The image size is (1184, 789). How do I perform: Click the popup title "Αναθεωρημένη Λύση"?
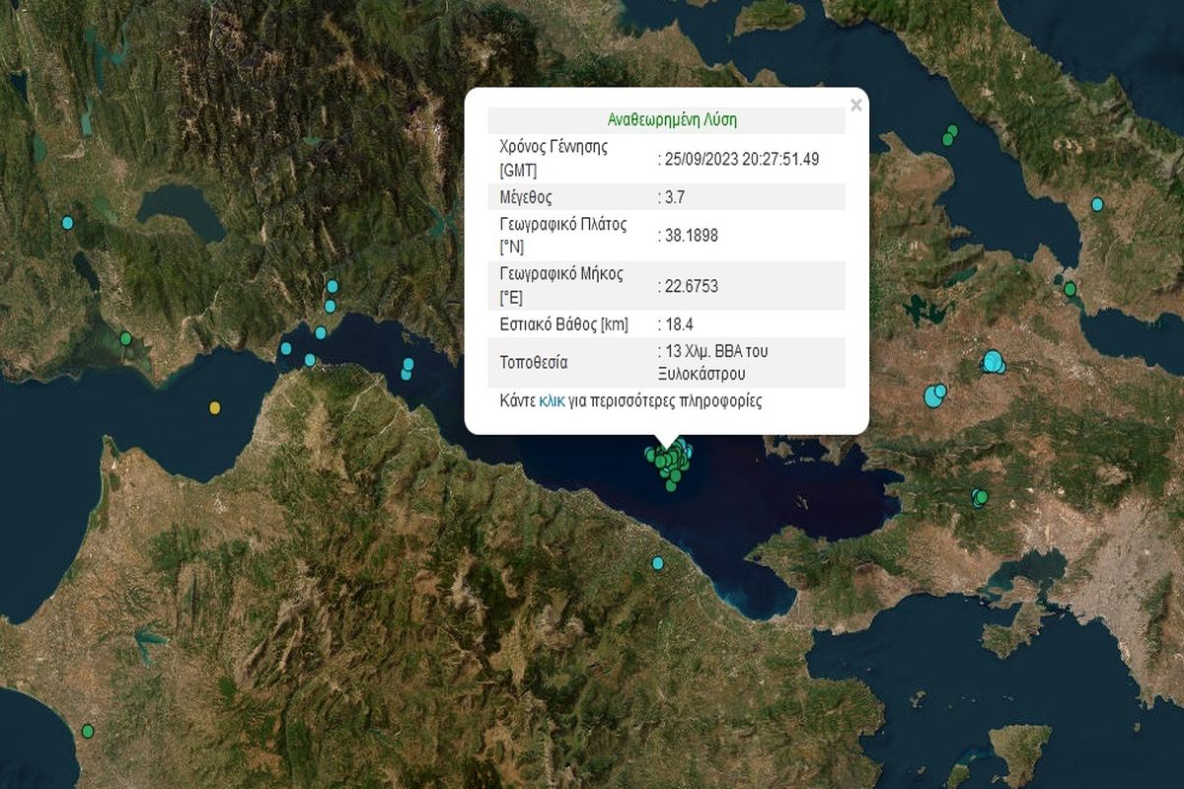(672, 120)
